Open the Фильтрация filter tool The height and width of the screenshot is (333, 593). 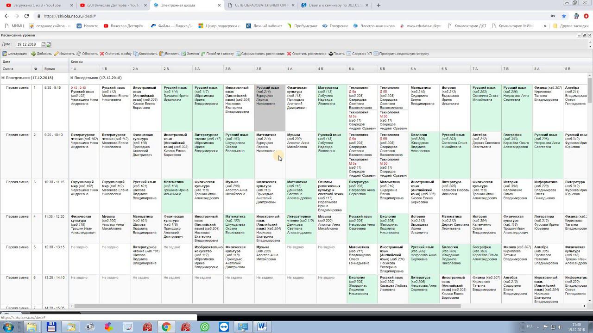pyautogui.click(x=15, y=54)
